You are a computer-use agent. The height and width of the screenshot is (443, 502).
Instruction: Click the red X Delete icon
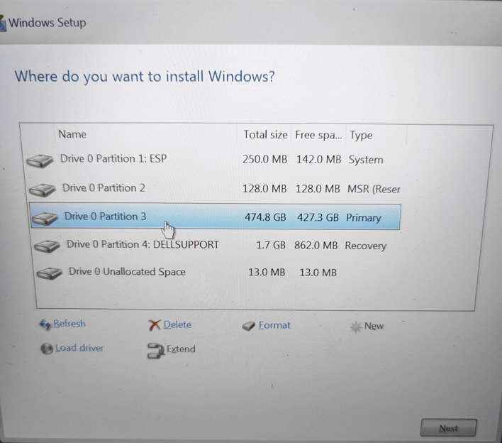[155, 325]
